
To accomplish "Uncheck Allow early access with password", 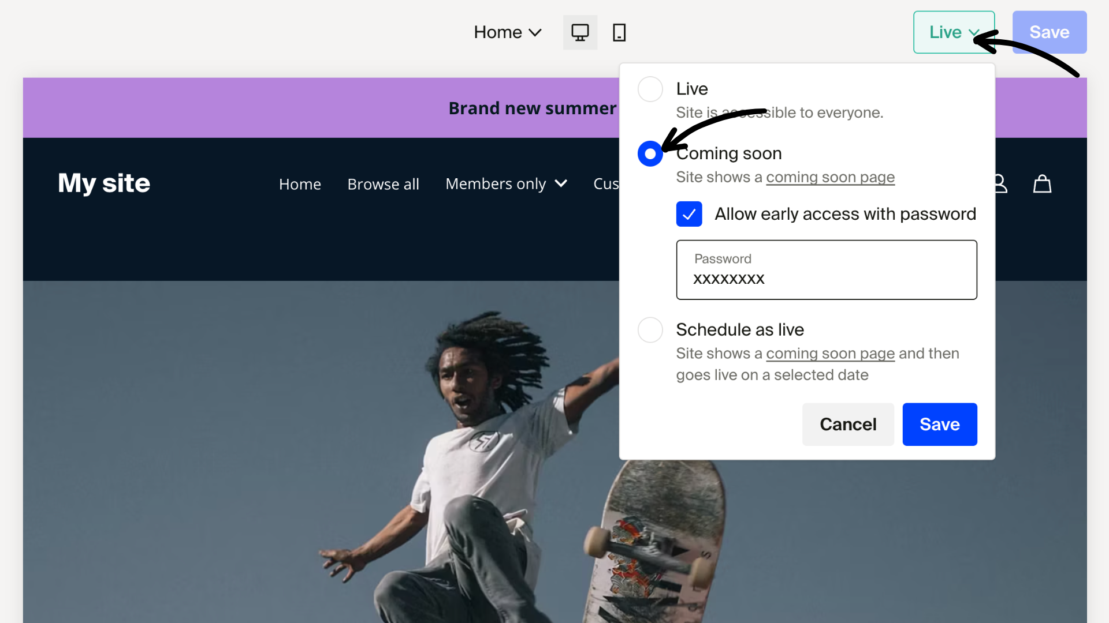I will point(689,213).
